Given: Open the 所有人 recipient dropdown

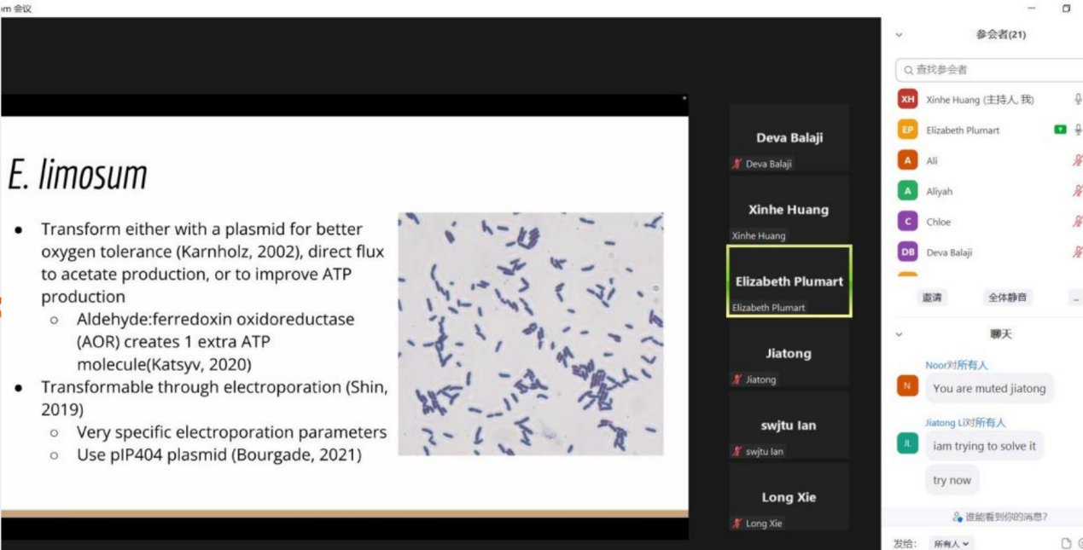Looking at the screenshot, I should point(952,543).
